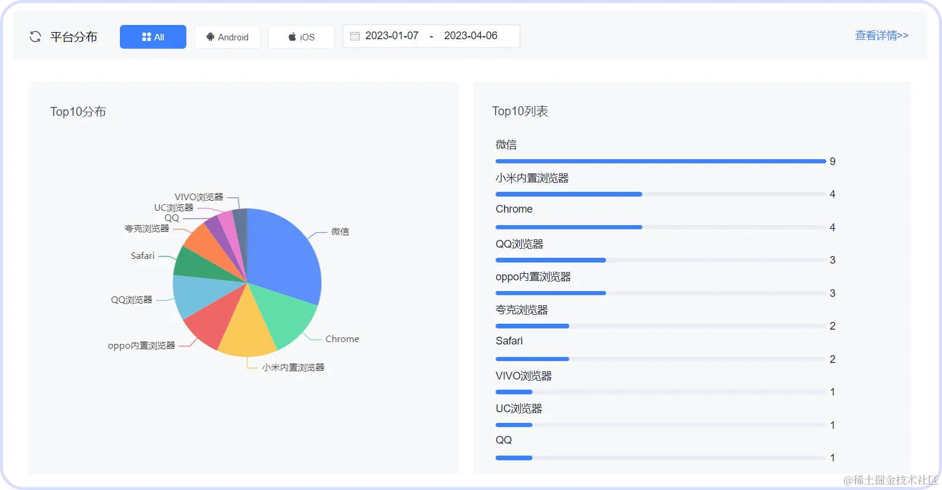Click the Safari progress bar in list

(661, 359)
